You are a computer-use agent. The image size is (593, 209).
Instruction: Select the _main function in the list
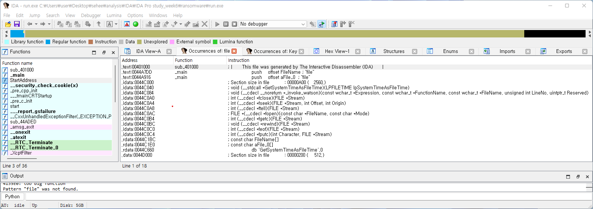(57, 75)
